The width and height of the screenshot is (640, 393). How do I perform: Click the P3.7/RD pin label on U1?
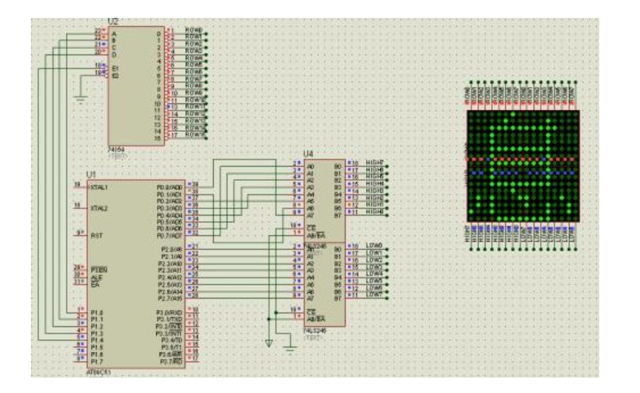point(171,361)
